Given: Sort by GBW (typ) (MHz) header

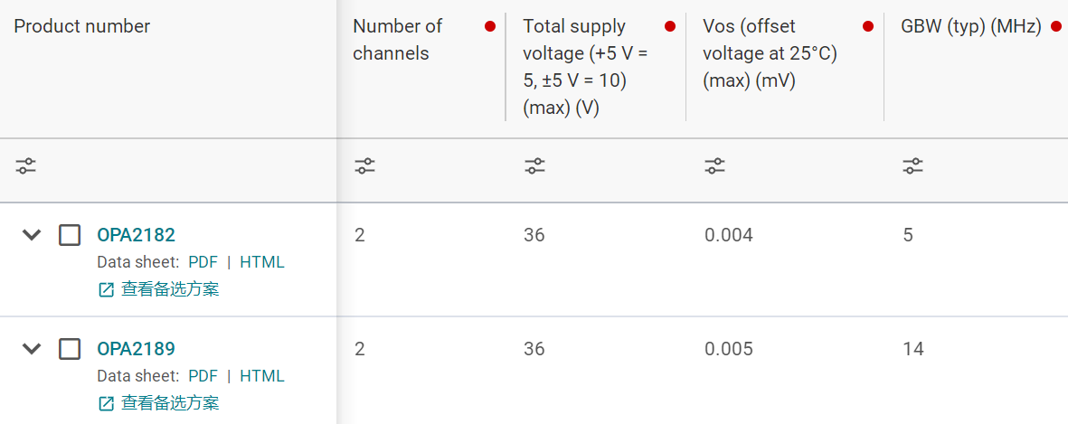Looking at the screenshot, I should tap(971, 26).
